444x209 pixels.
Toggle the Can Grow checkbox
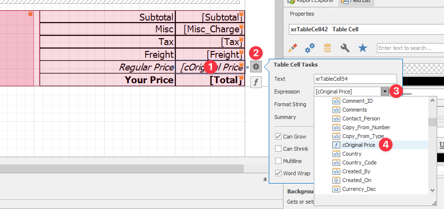[279, 137]
